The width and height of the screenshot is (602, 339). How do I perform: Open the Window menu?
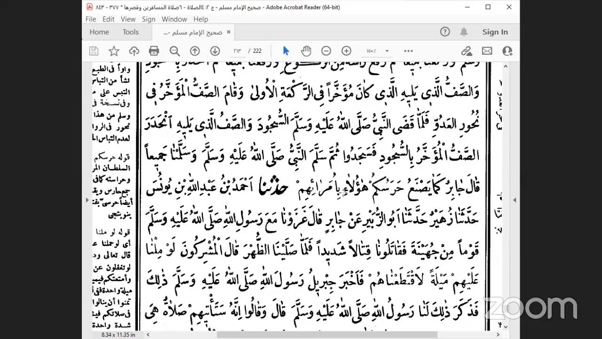click(x=174, y=19)
